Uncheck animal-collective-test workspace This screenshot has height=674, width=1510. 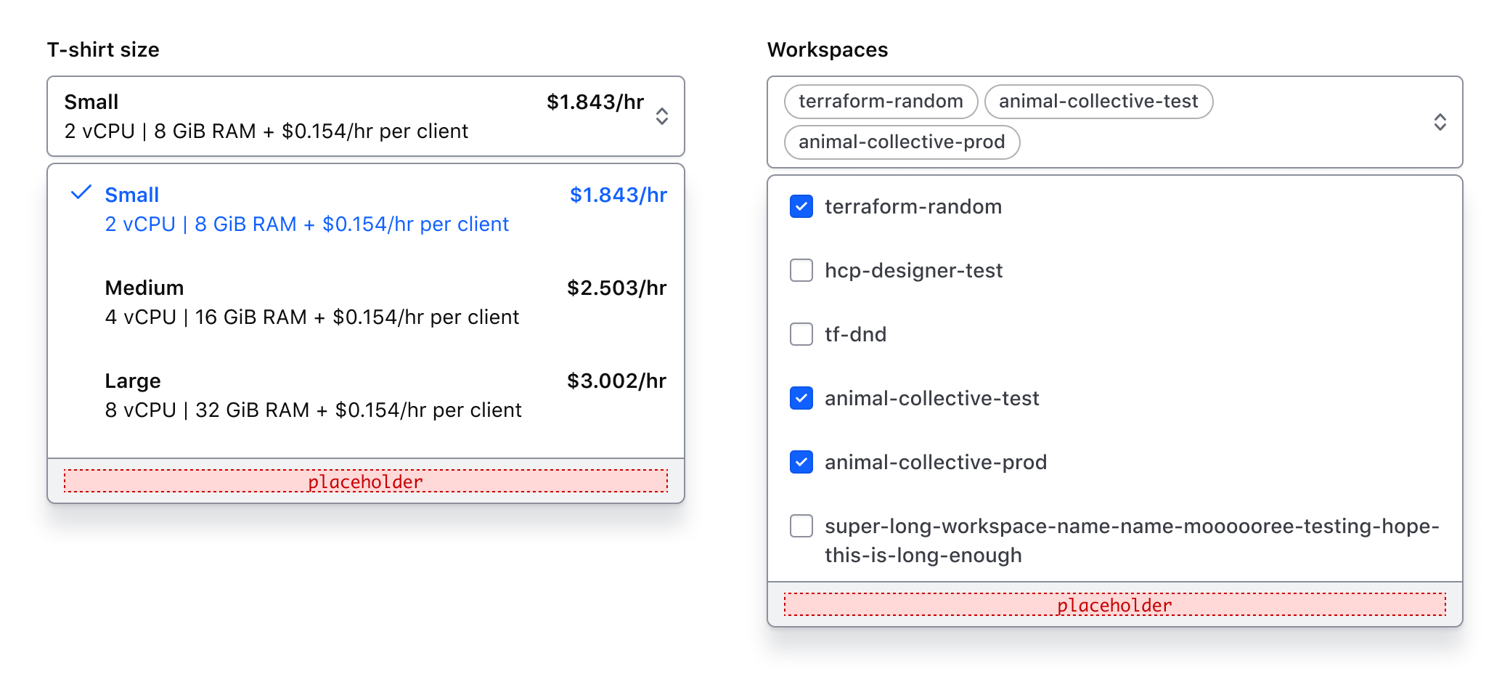click(801, 398)
